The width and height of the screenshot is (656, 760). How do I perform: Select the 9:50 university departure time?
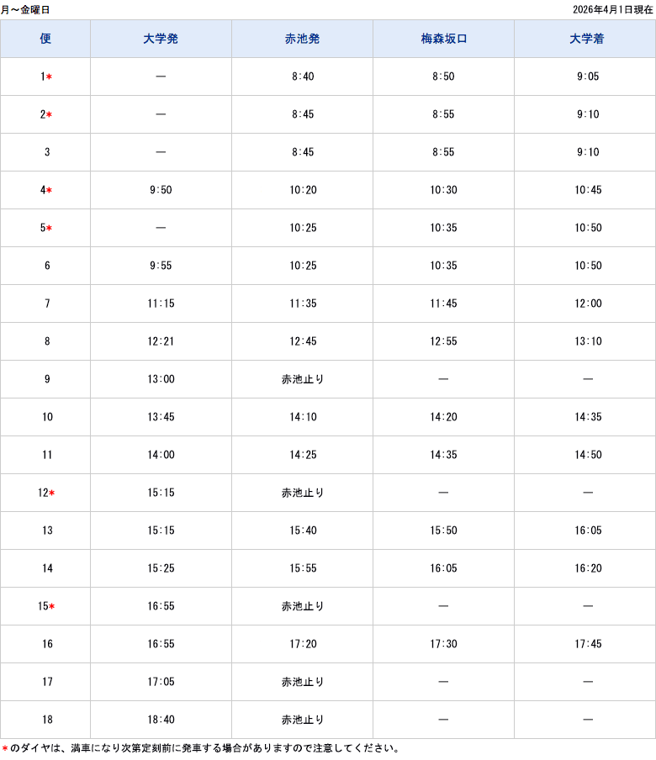[x=161, y=190]
